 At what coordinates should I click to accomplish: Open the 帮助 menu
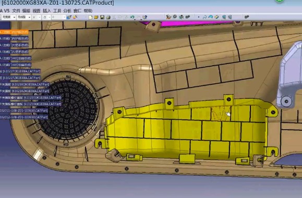[88, 11]
